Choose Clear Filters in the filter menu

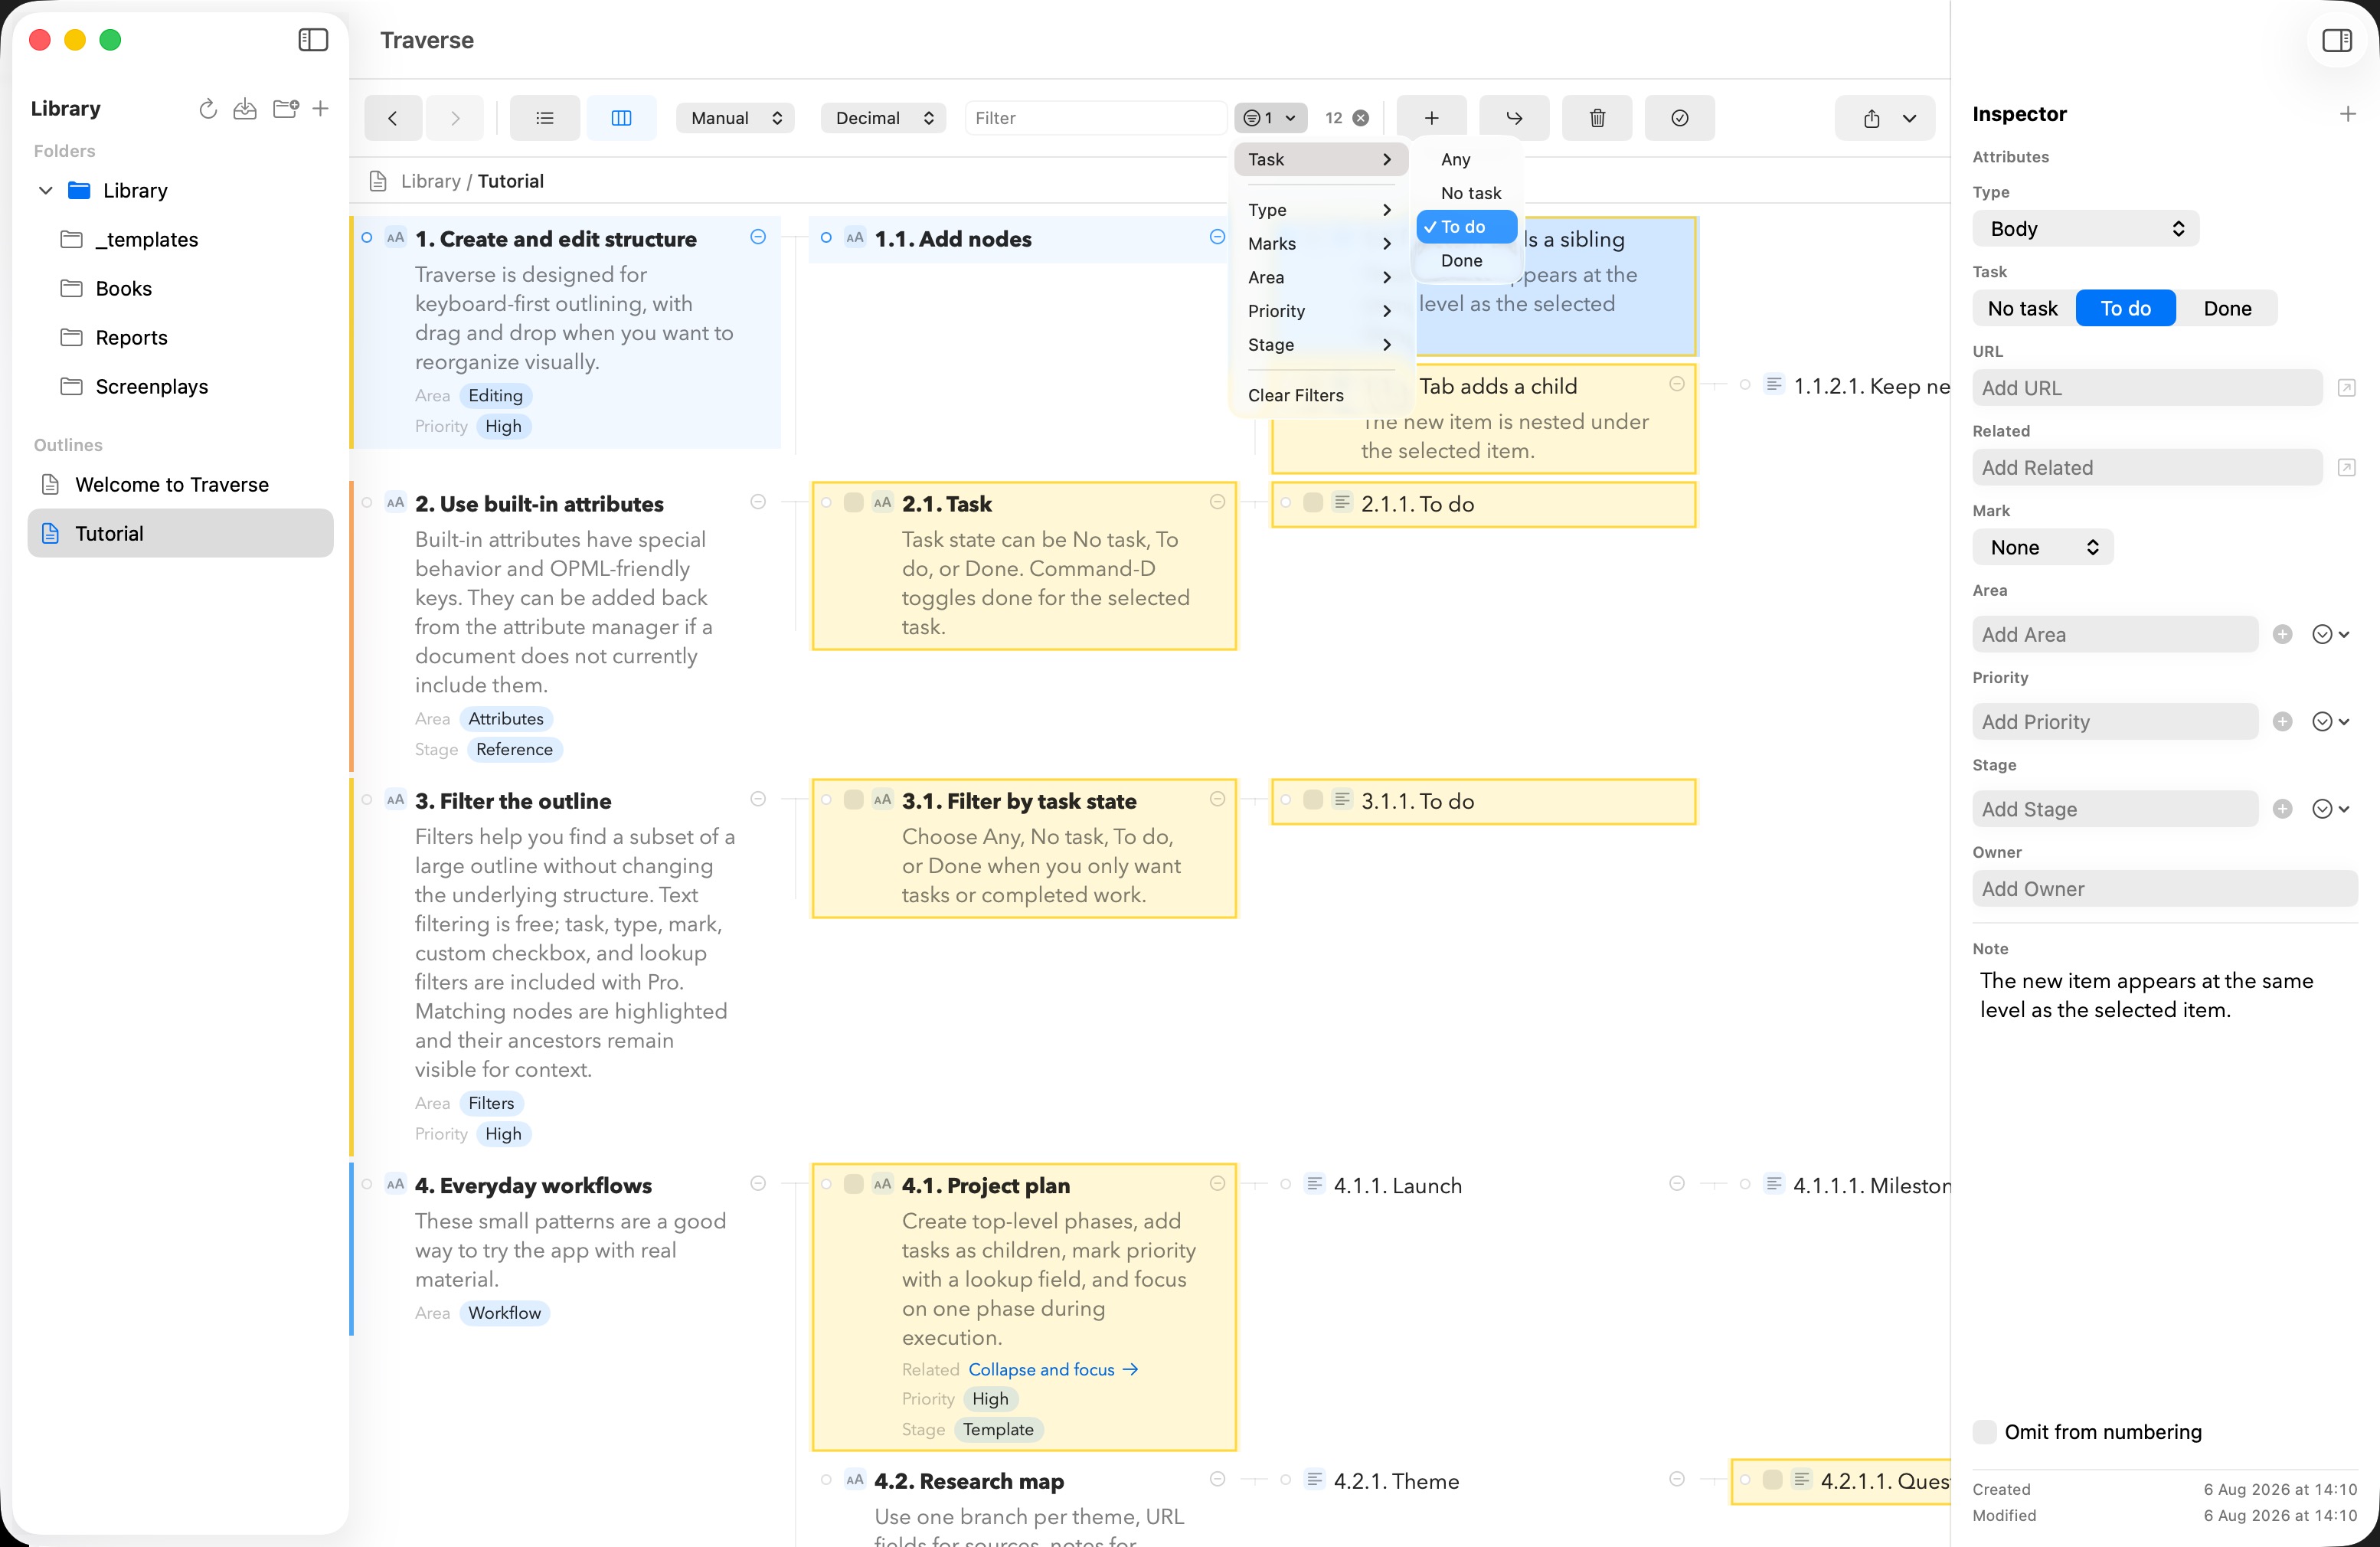(1320, 395)
